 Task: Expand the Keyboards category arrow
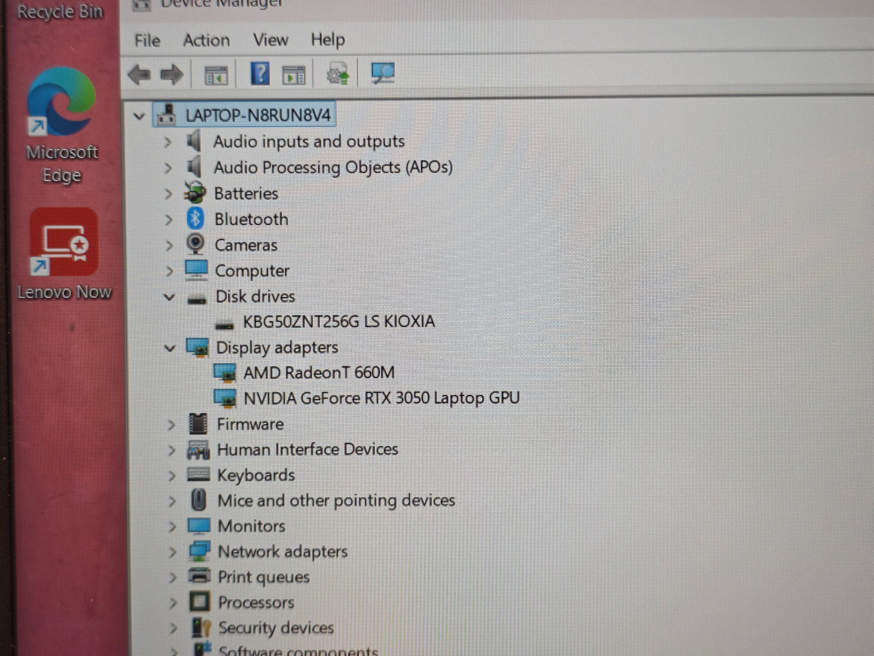coord(172,476)
